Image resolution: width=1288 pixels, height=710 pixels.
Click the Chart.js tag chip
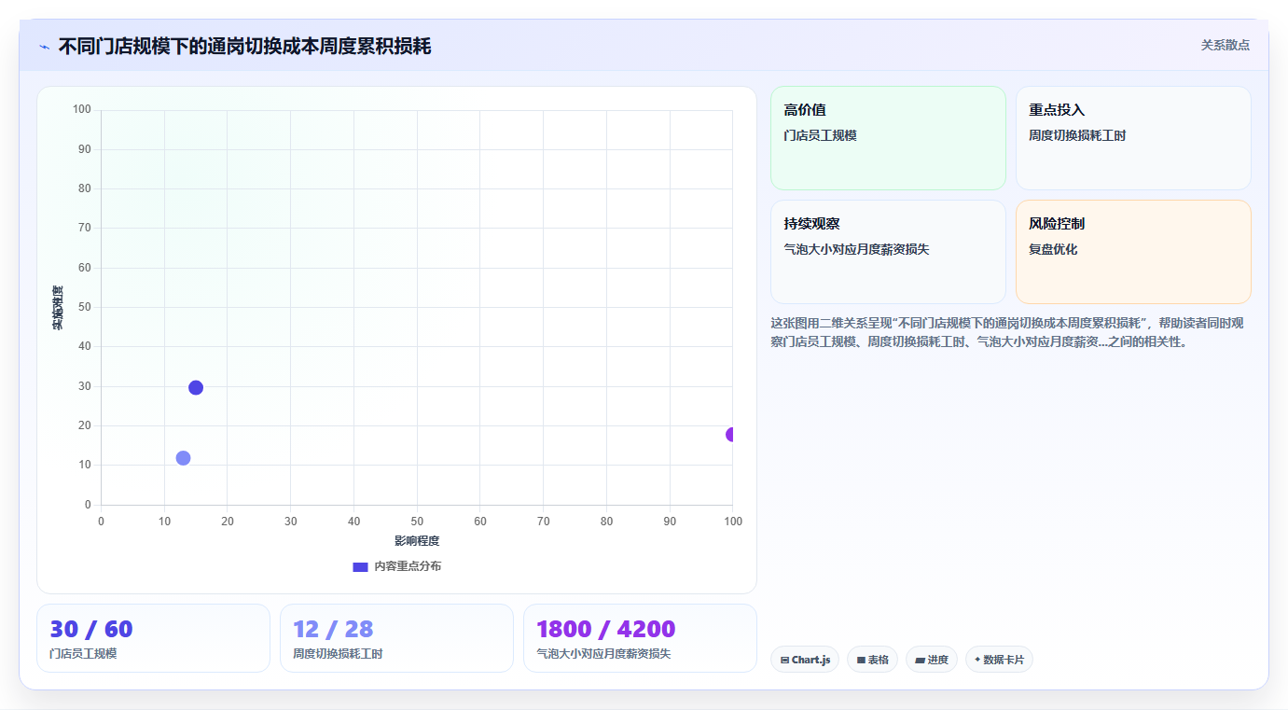[805, 660]
